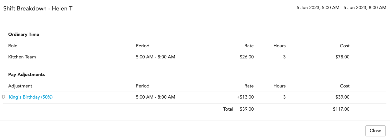Click the Ordinary Time section heading
This screenshot has height=140, width=390.
click(x=24, y=35)
